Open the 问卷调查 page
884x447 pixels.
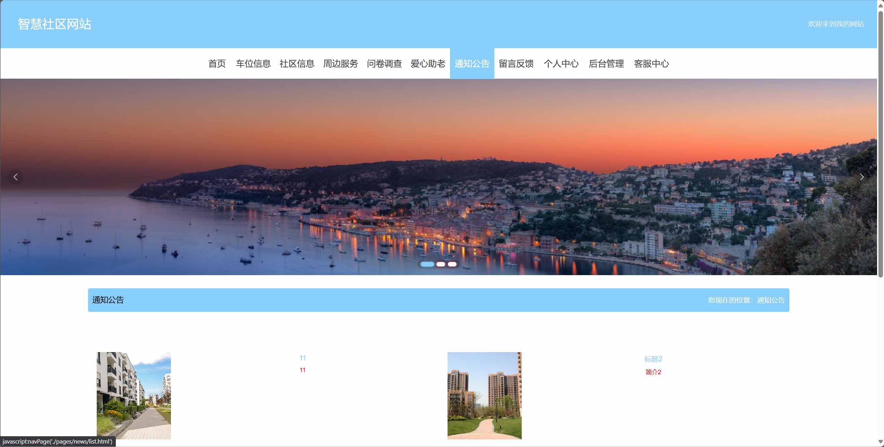click(x=384, y=63)
